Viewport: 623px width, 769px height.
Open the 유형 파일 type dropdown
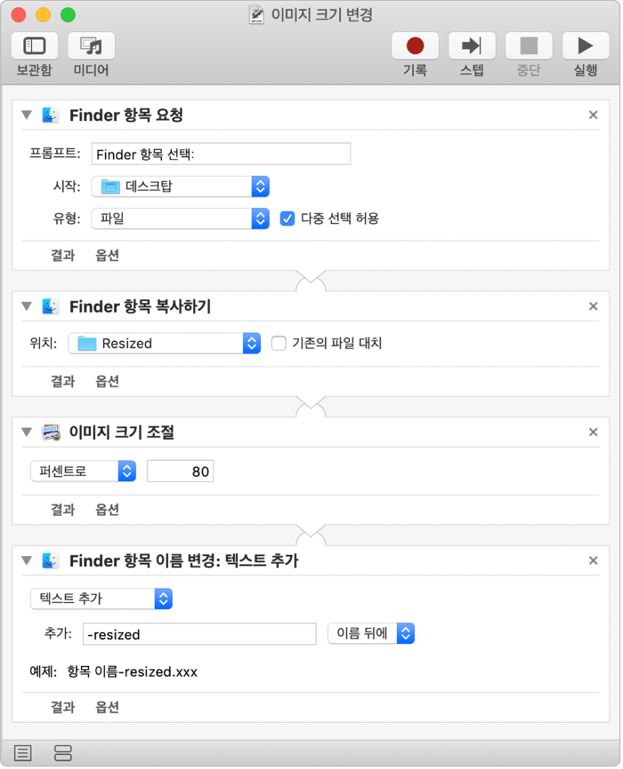(x=180, y=218)
